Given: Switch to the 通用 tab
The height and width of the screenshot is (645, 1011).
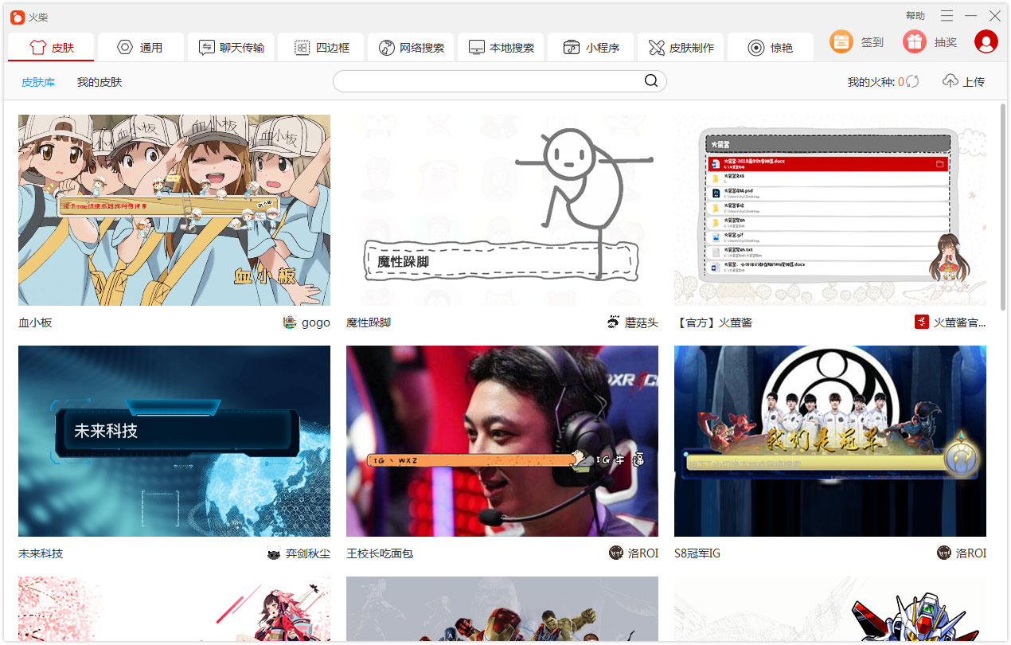Looking at the screenshot, I should [141, 47].
